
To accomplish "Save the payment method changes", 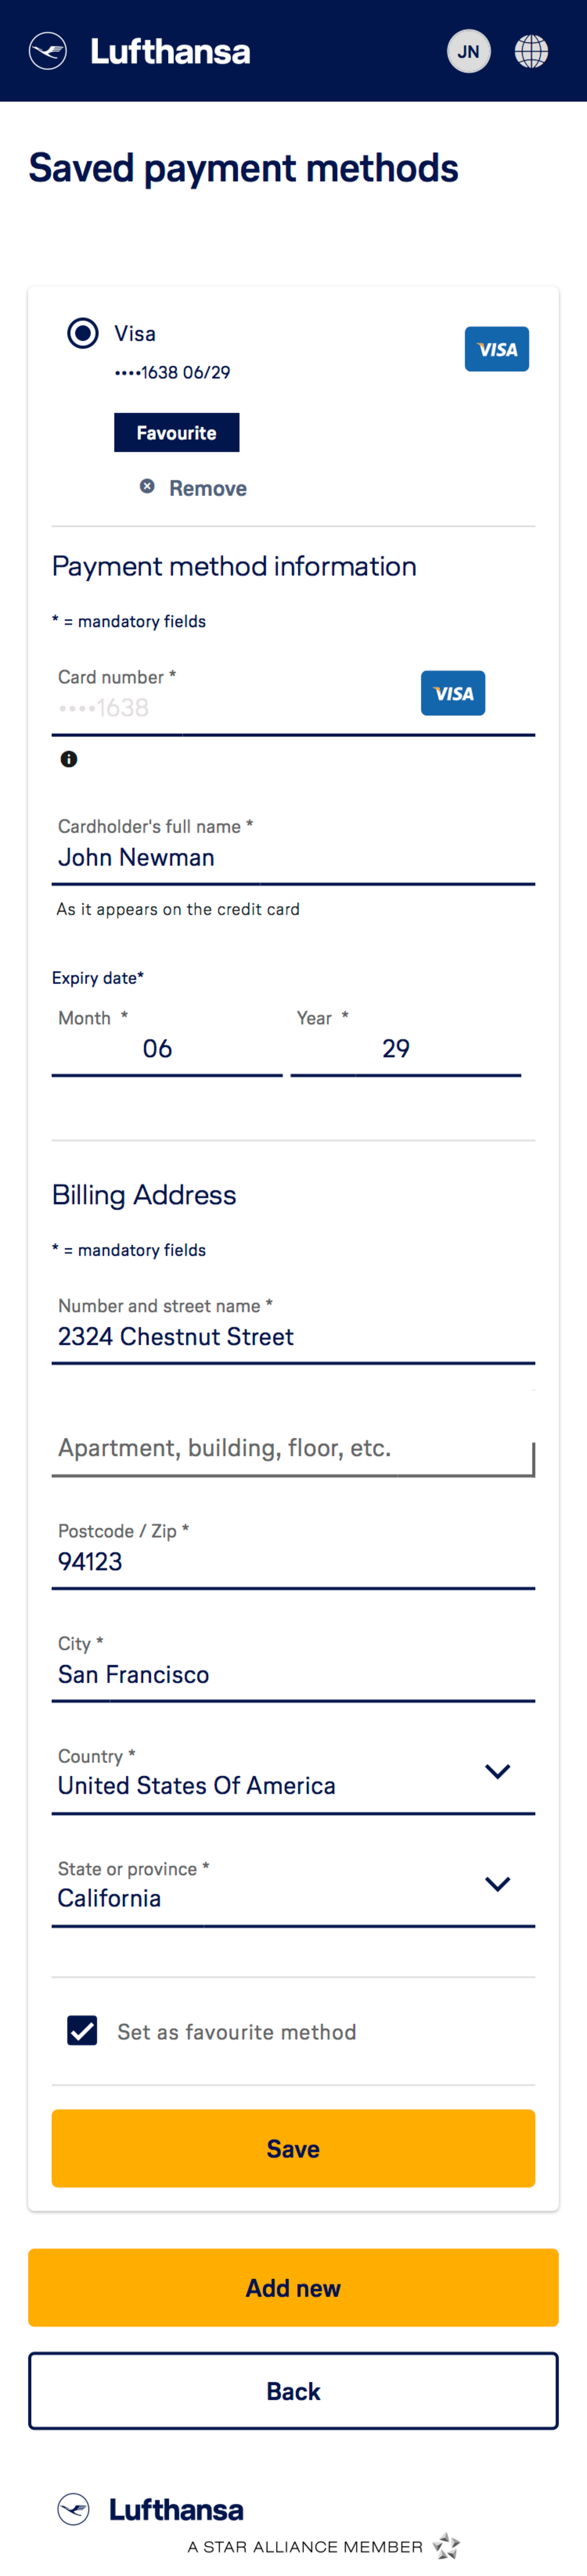I will click(x=293, y=2148).
